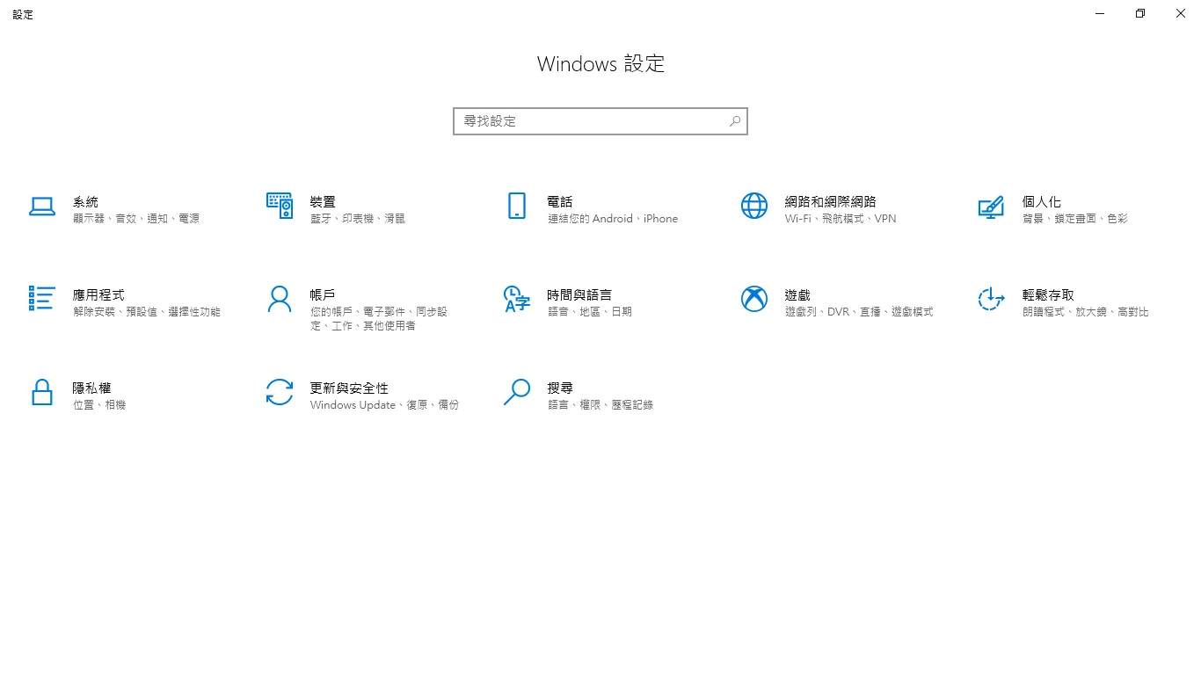This screenshot has height=675, width=1201.
Task: Click the text Wi-Fi、飛航模式、VPN
Action: tap(841, 219)
